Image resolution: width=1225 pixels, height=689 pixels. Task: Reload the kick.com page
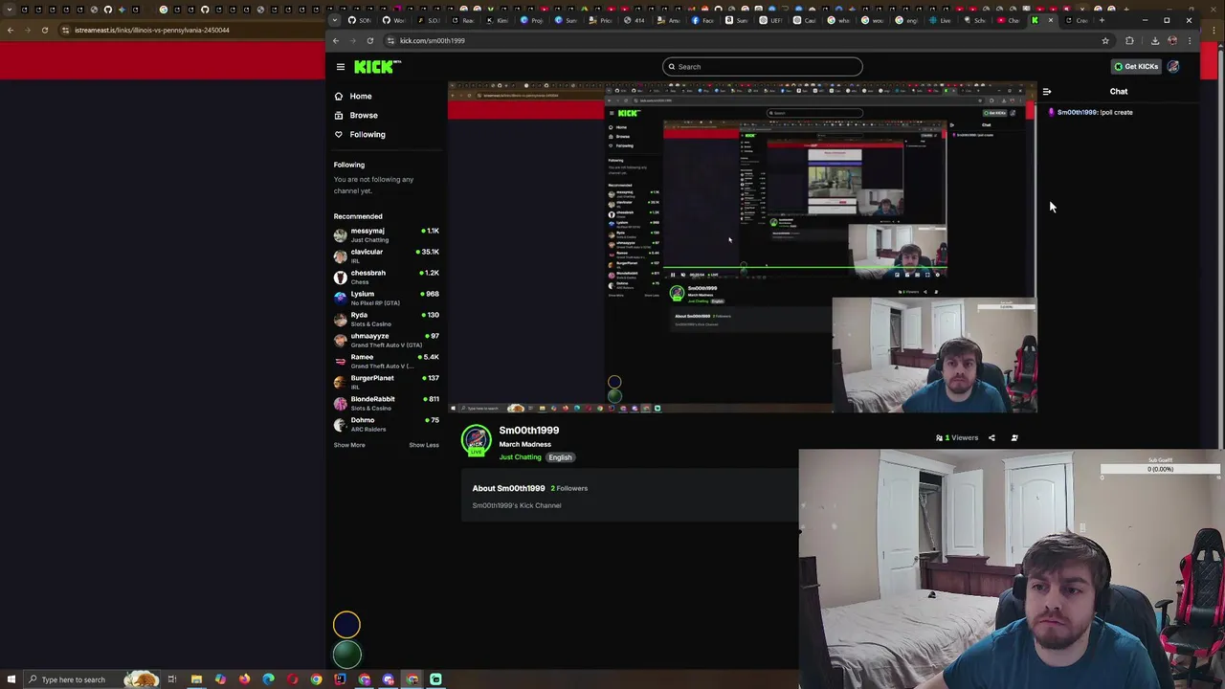(369, 40)
